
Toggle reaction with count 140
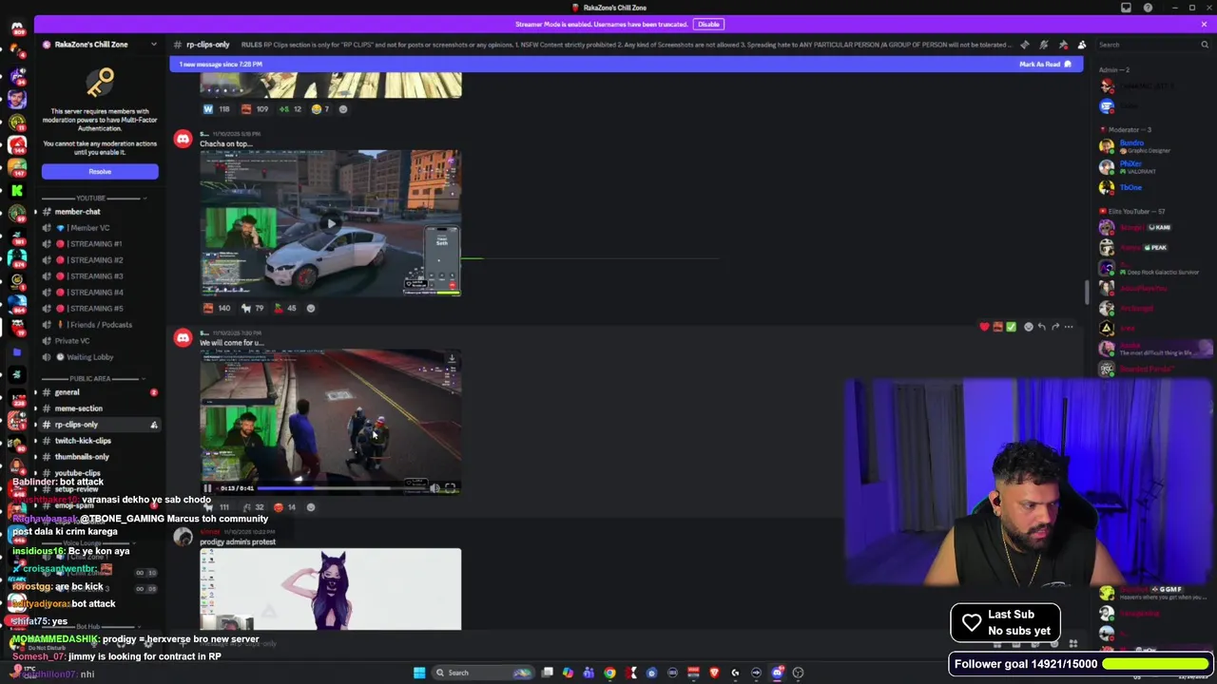pos(217,308)
